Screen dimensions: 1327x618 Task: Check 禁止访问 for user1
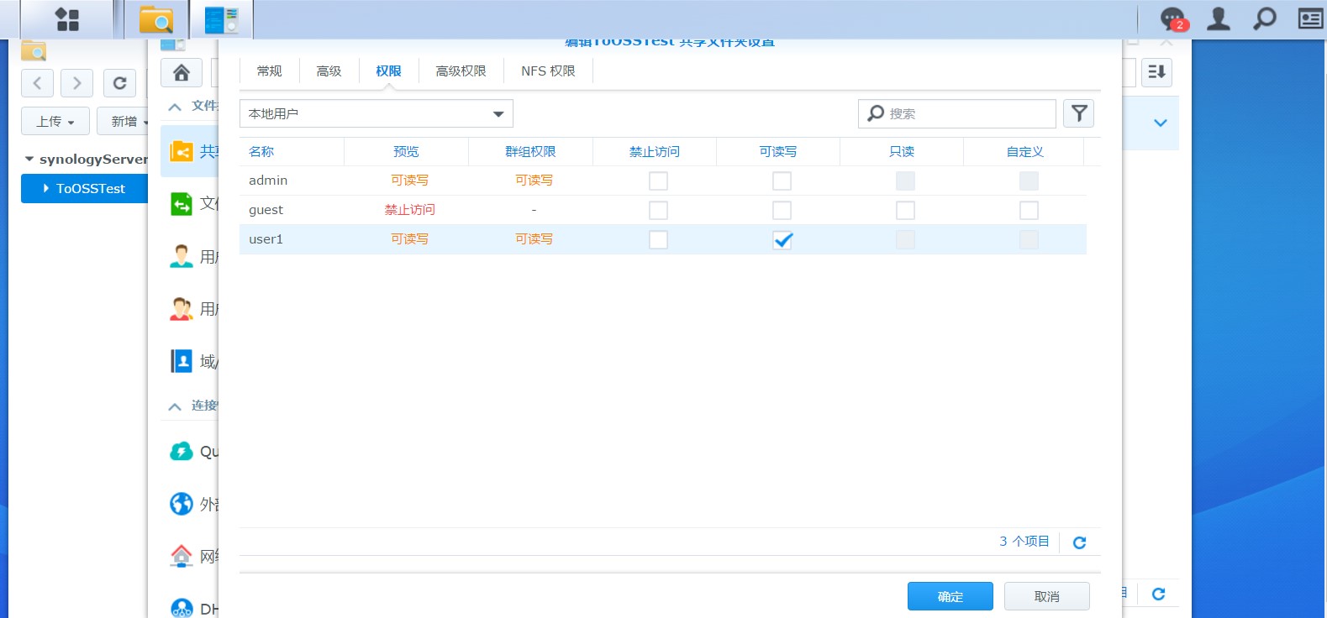658,239
